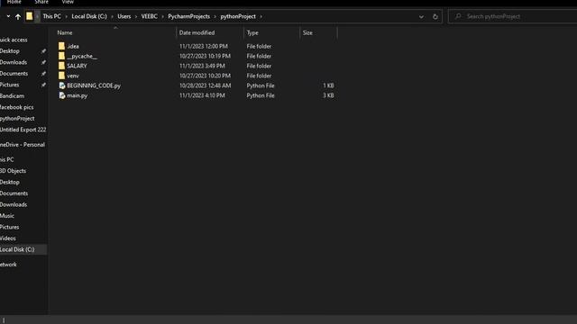The width and height of the screenshot is (577, 324).
Task: Open pythonProject in navigation pane
Action: (x=17, y=119)
